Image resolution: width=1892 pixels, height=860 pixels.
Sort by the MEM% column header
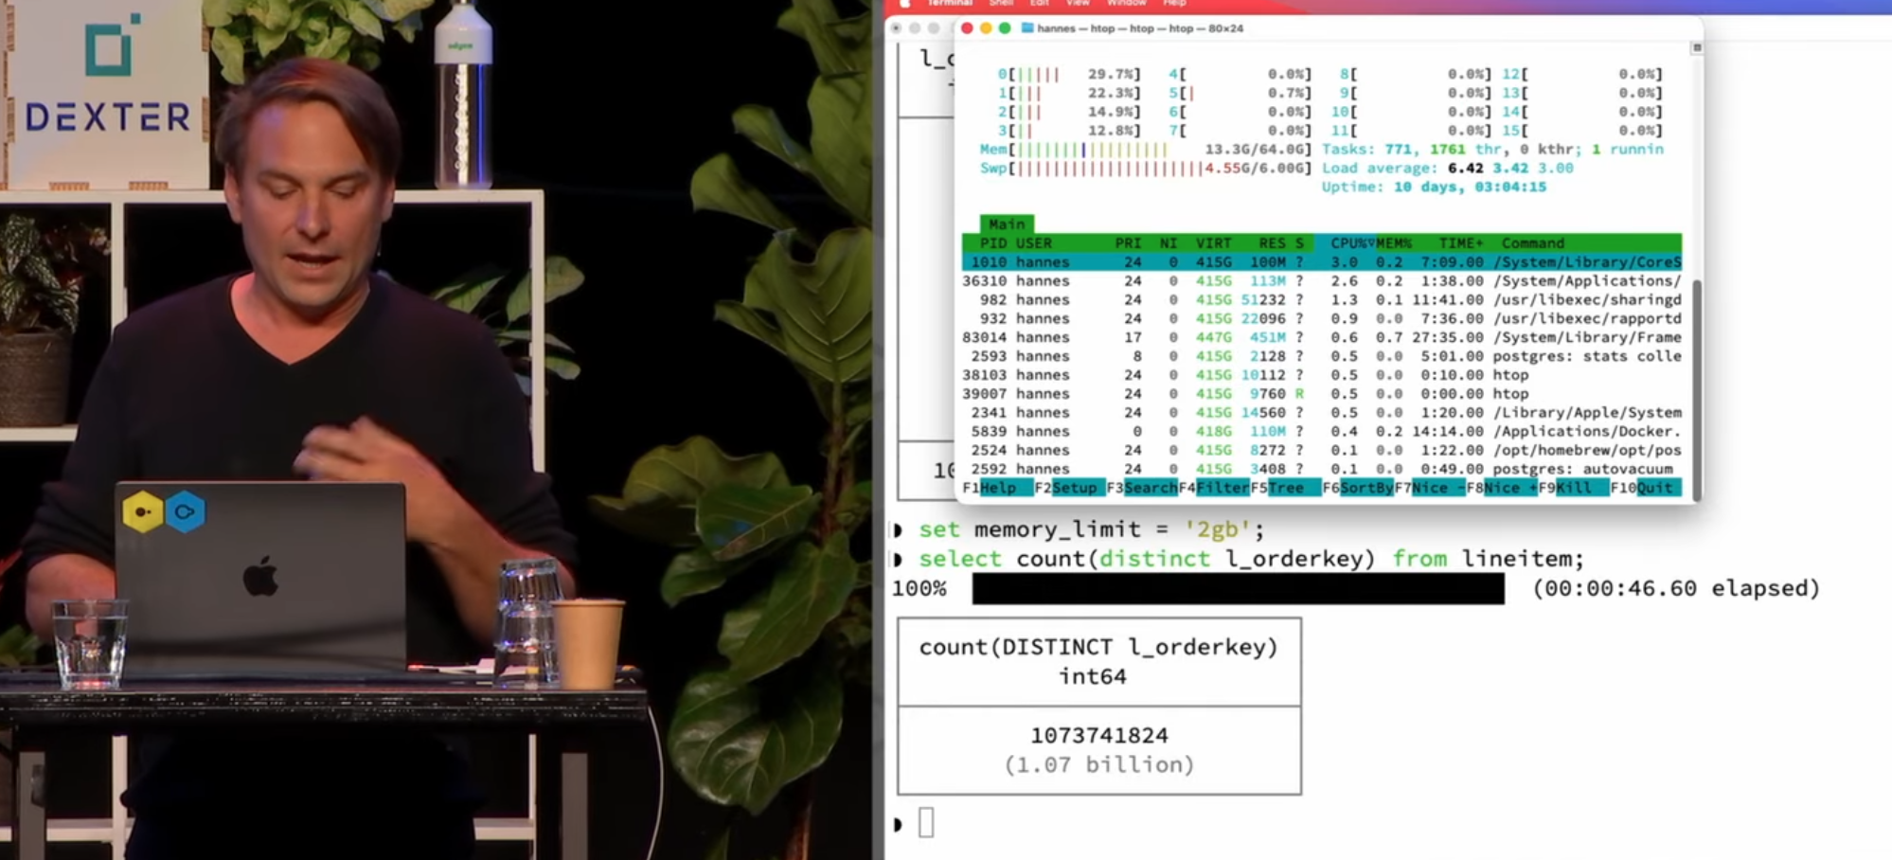coord(1394,243)
